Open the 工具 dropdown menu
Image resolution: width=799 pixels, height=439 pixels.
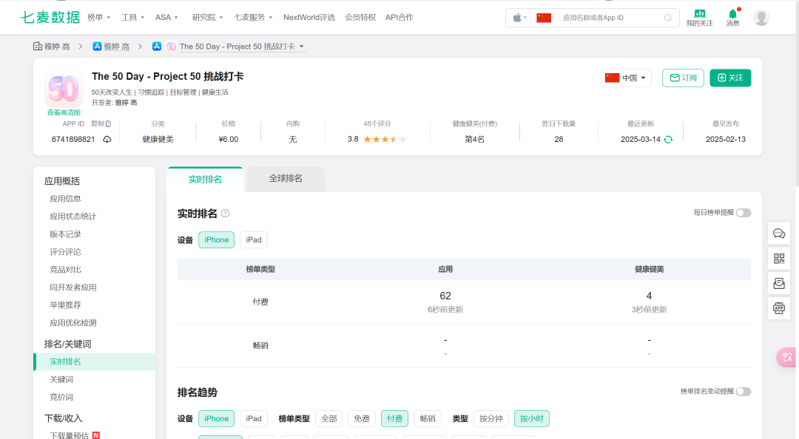point(133,17)
